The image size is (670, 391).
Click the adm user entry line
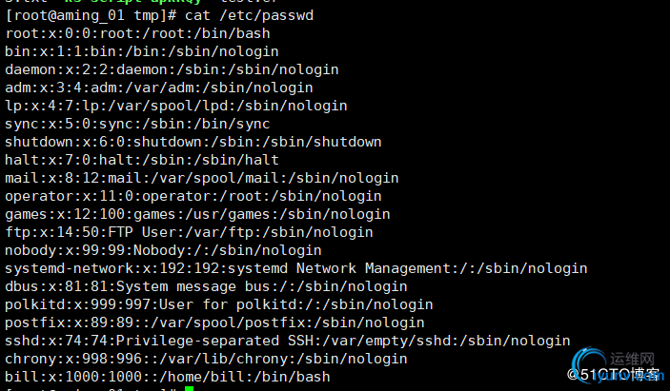tap(159, 88)
